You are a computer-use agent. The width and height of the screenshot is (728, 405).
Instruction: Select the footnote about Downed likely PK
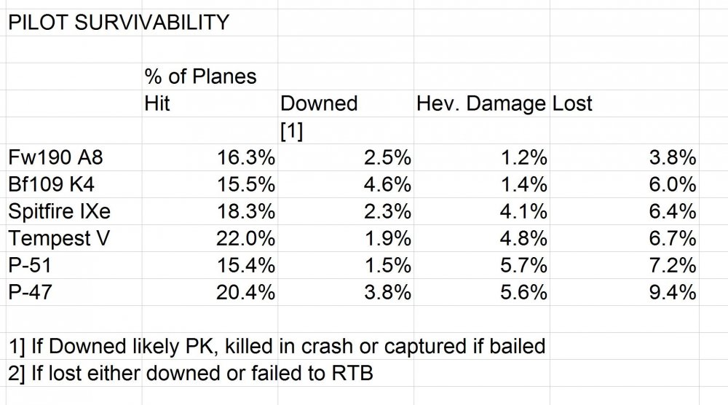[x=276, y=345]
